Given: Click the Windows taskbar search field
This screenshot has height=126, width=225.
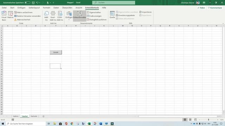Looking at the screenshot, I should 26,124.
